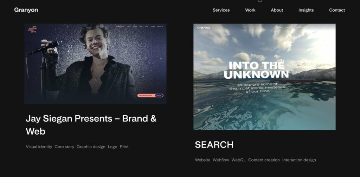Click the WebGL tag
360x177 pixels.
239,160
